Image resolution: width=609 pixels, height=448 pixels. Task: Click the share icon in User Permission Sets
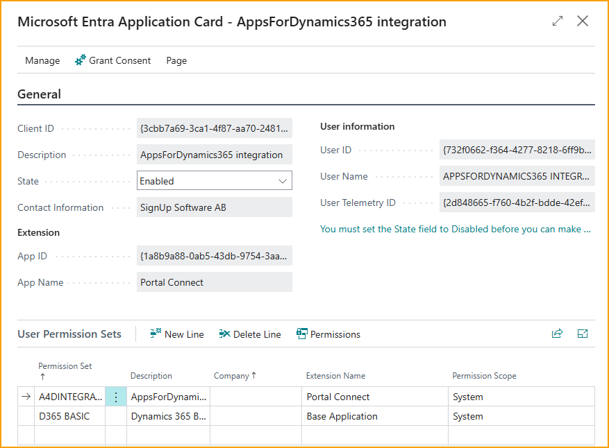[x=557, y=334]
